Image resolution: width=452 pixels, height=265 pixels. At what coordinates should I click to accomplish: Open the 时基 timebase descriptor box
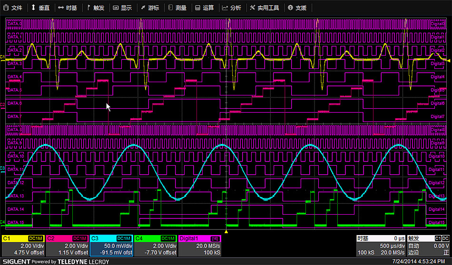[x=381, y=246]
